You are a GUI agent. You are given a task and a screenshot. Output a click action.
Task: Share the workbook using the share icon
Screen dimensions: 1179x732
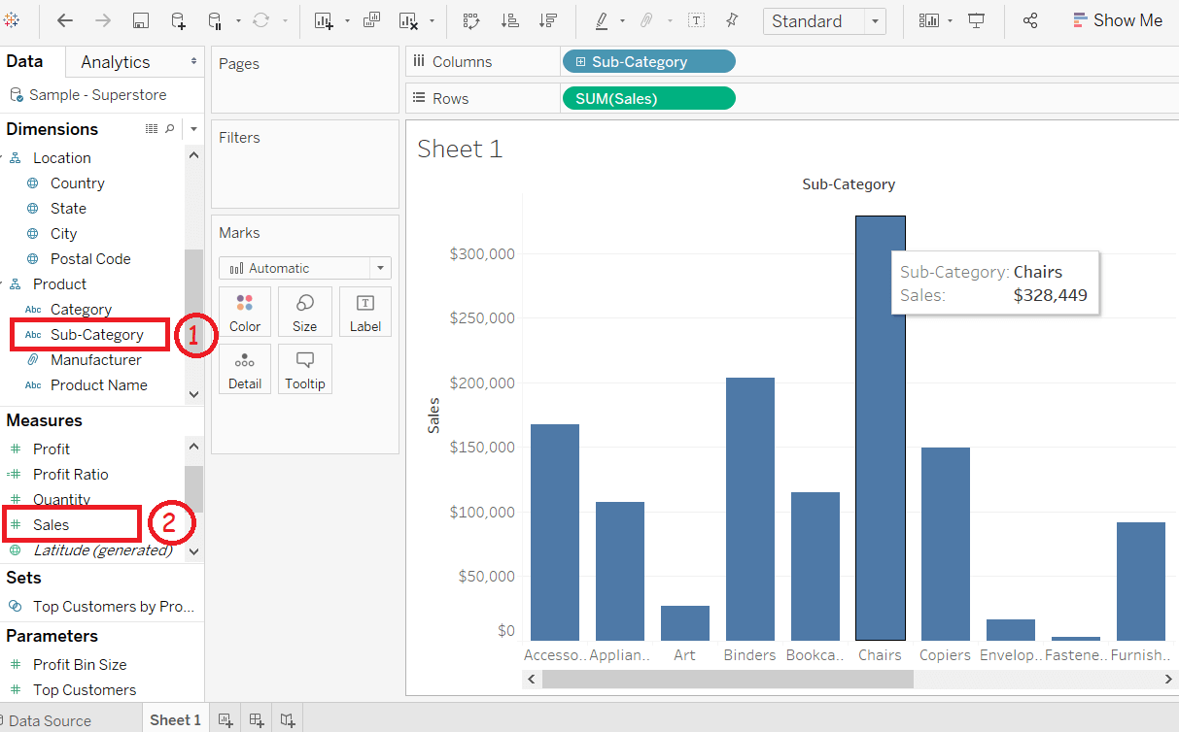tap(1031, 20)
